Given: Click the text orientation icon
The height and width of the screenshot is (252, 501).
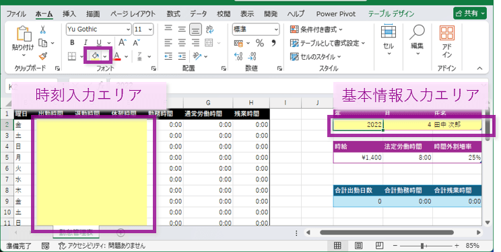Looking at the screenshot, I should 197,56.
